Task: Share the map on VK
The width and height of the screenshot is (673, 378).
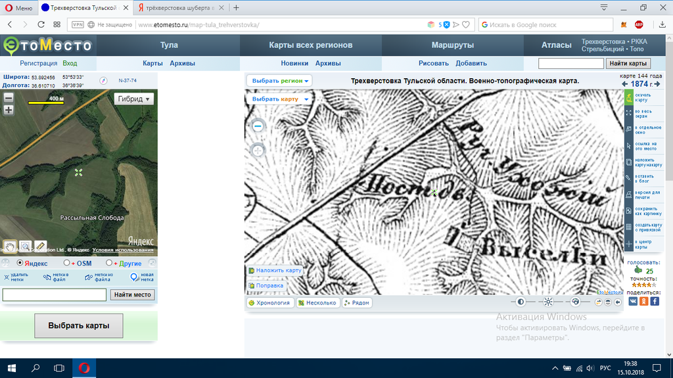Action: [x=633, y=301]
